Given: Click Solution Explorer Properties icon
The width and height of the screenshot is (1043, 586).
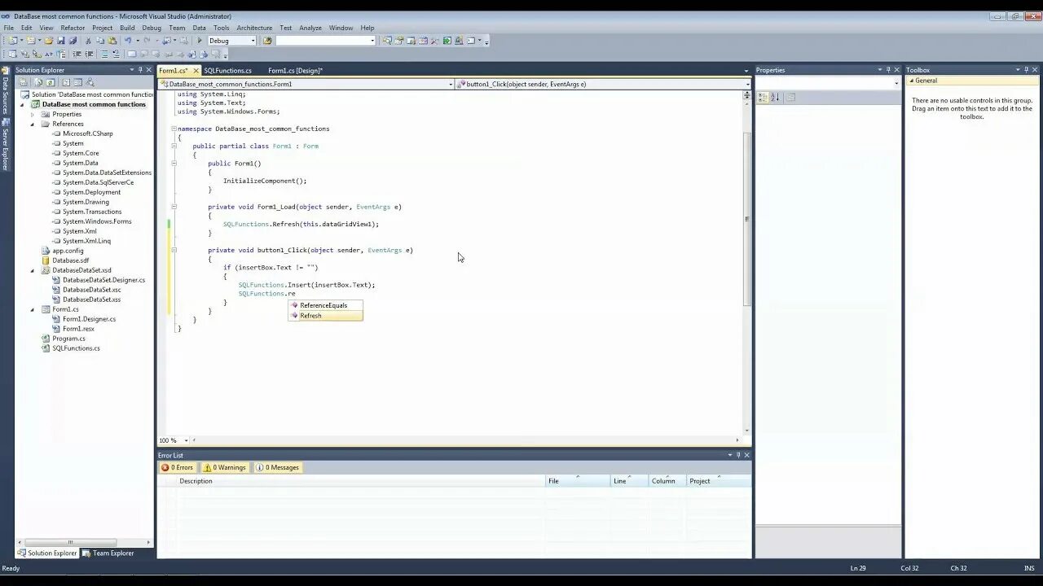Looking at the screenshot, I should tap(23, 82).
